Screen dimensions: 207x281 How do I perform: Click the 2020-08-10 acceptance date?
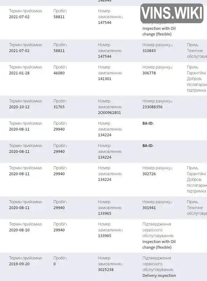(x=19, y=230)
